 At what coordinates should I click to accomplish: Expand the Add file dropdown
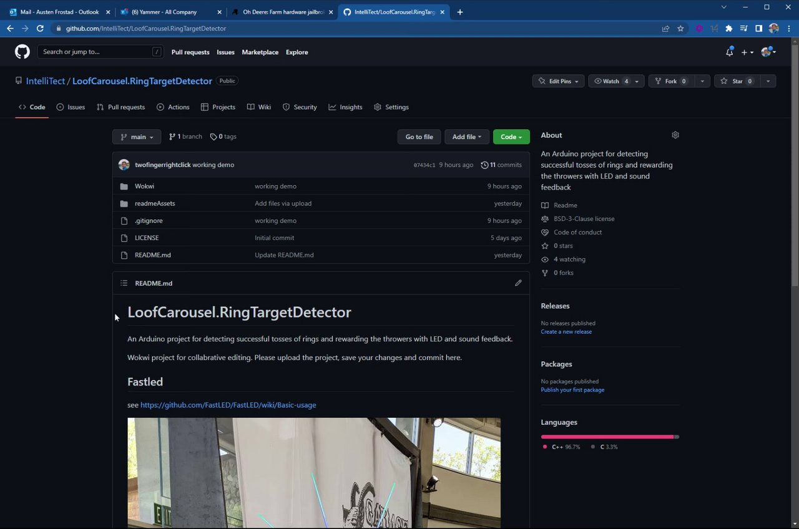coord(467,137)
